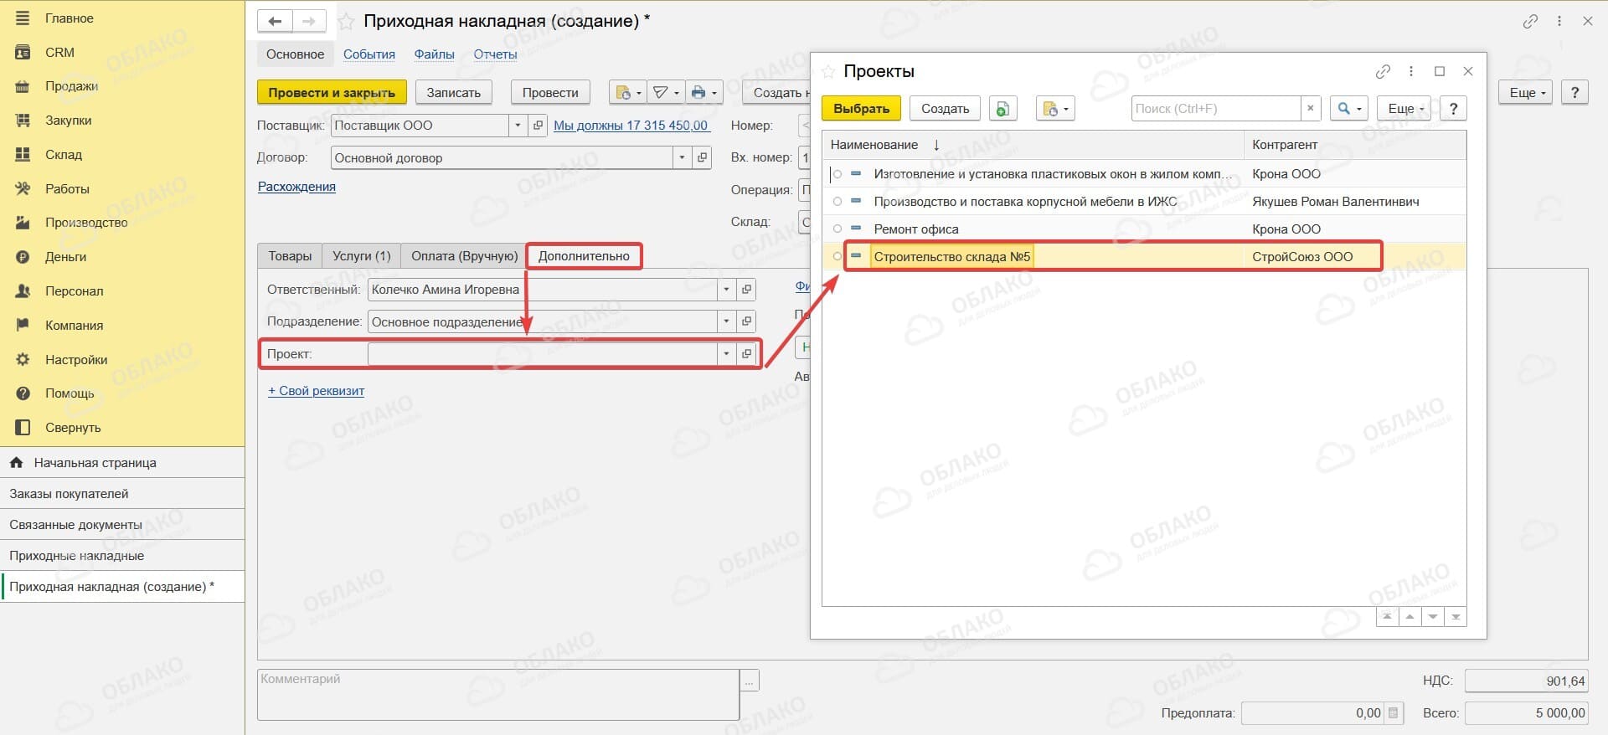This screenshot has width=1608, height=735.
Task: Expand the Поставщик dropdown list
Action: (x=518, y=126)
